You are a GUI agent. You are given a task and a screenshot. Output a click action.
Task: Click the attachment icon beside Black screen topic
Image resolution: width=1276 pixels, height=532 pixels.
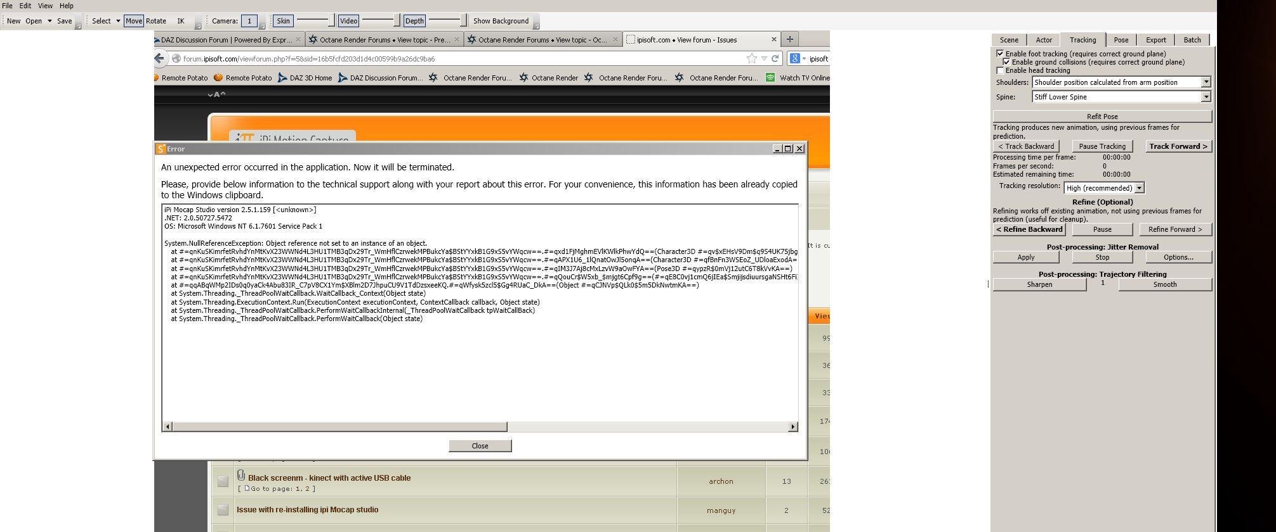[241, 474]
